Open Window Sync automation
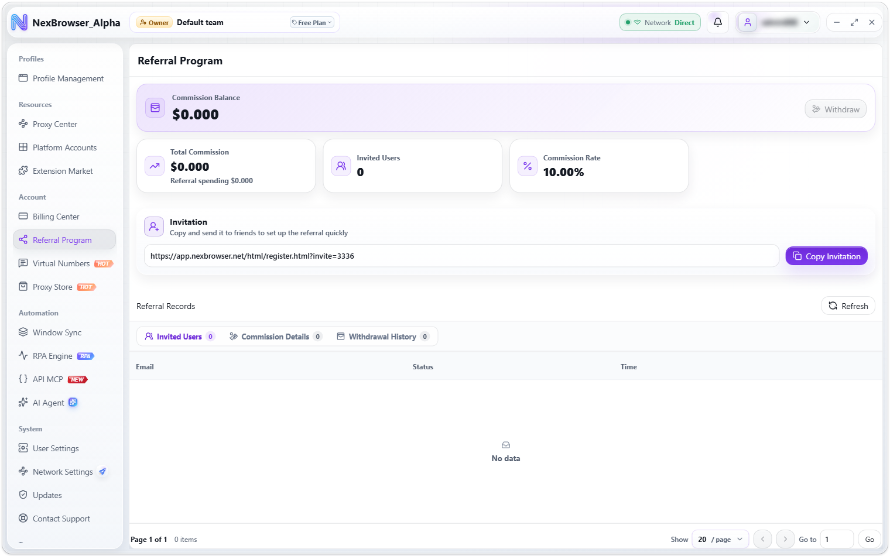This screenshot has height=556, width=890. coord(64,332)
